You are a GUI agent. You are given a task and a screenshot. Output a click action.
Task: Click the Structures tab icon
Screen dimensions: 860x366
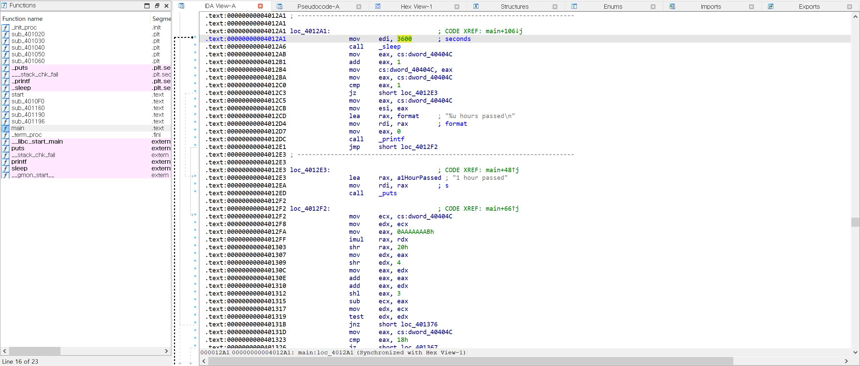coord(476,6)
